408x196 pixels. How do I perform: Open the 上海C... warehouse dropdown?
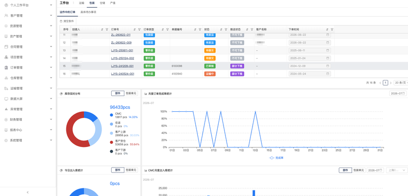tap(397, 170)
